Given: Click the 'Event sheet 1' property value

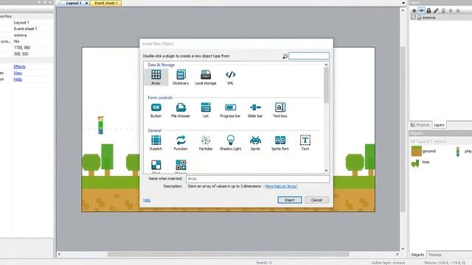Looking at the screenshot, I should (x=25, y=29).
